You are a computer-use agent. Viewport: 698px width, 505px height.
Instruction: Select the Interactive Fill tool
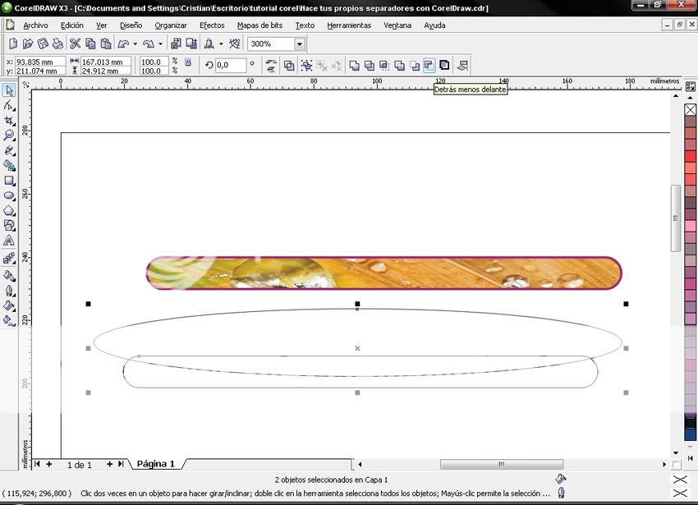coord(9,320)
